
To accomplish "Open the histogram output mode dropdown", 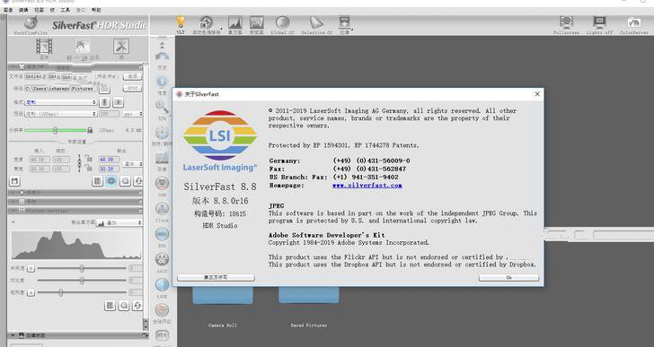I will pos(119,223).
